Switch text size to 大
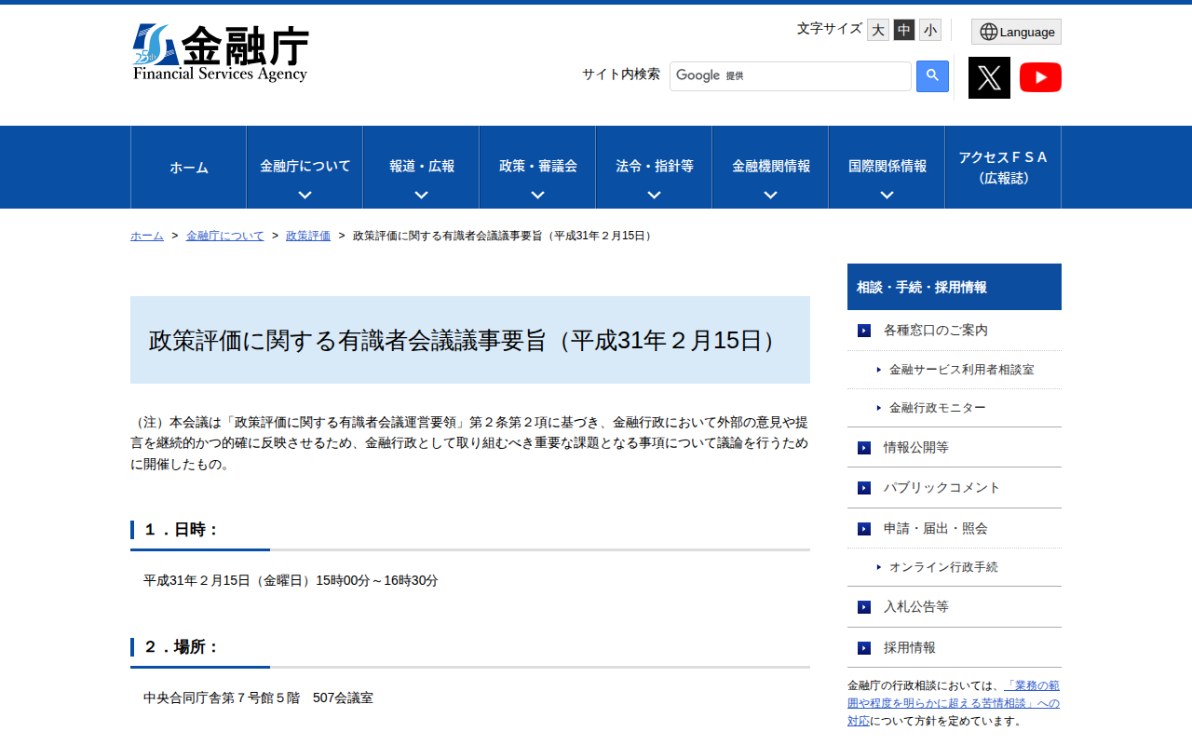The width and height of the screenshot is (1192, 745). [x=876, y=30]
